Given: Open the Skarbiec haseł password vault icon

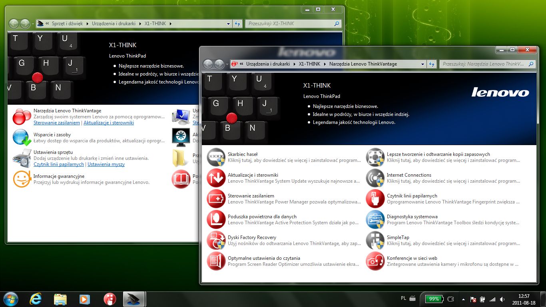Looking at the screenshot, I should click(216, 157).
